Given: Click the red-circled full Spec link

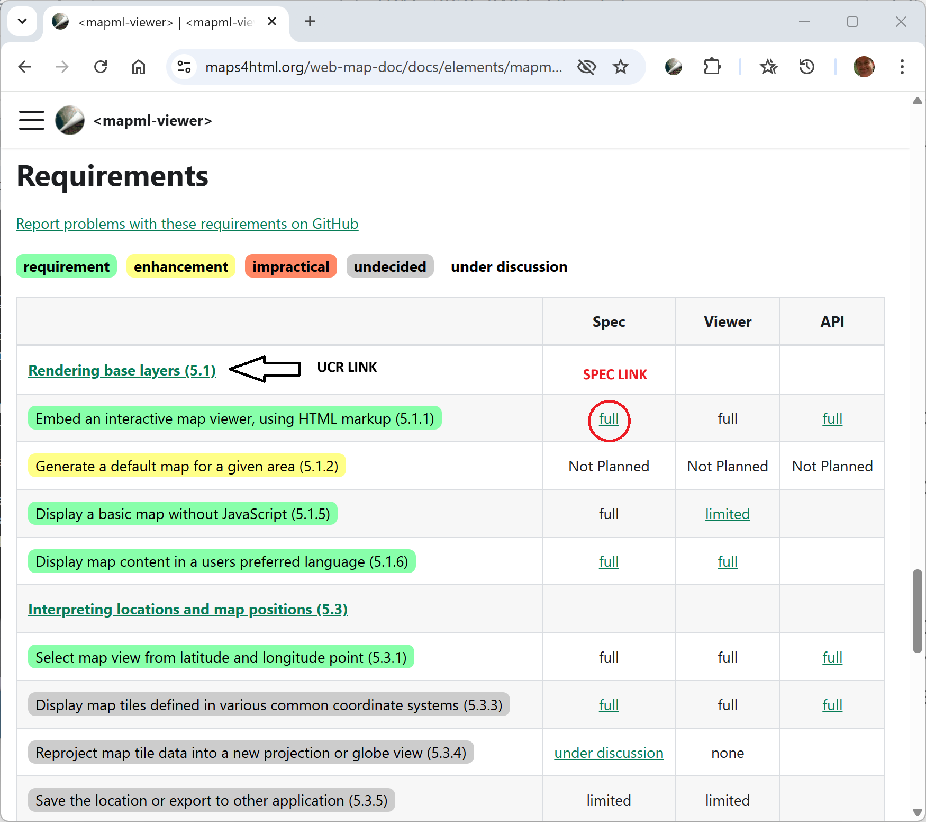Looking at the screenshot, I should (x=609, y=418).
